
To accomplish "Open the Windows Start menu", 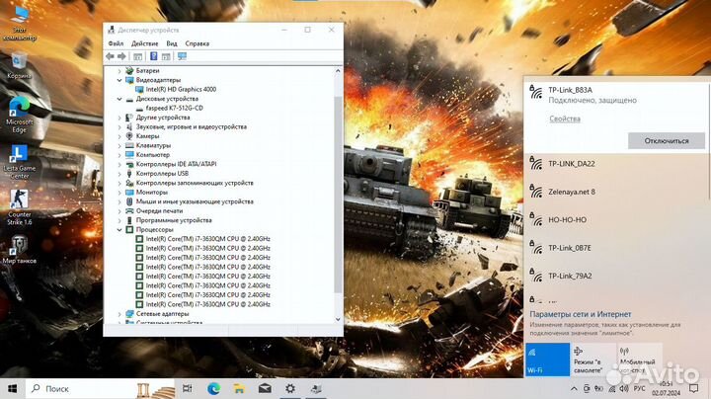I will 12,388.
